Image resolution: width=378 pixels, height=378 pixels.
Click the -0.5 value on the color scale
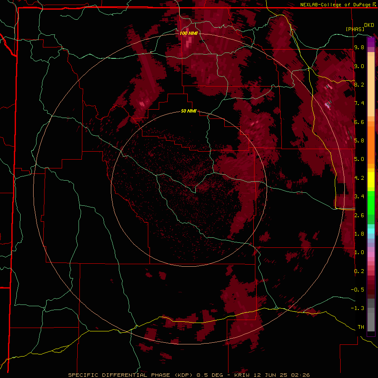tap(357, 290)
